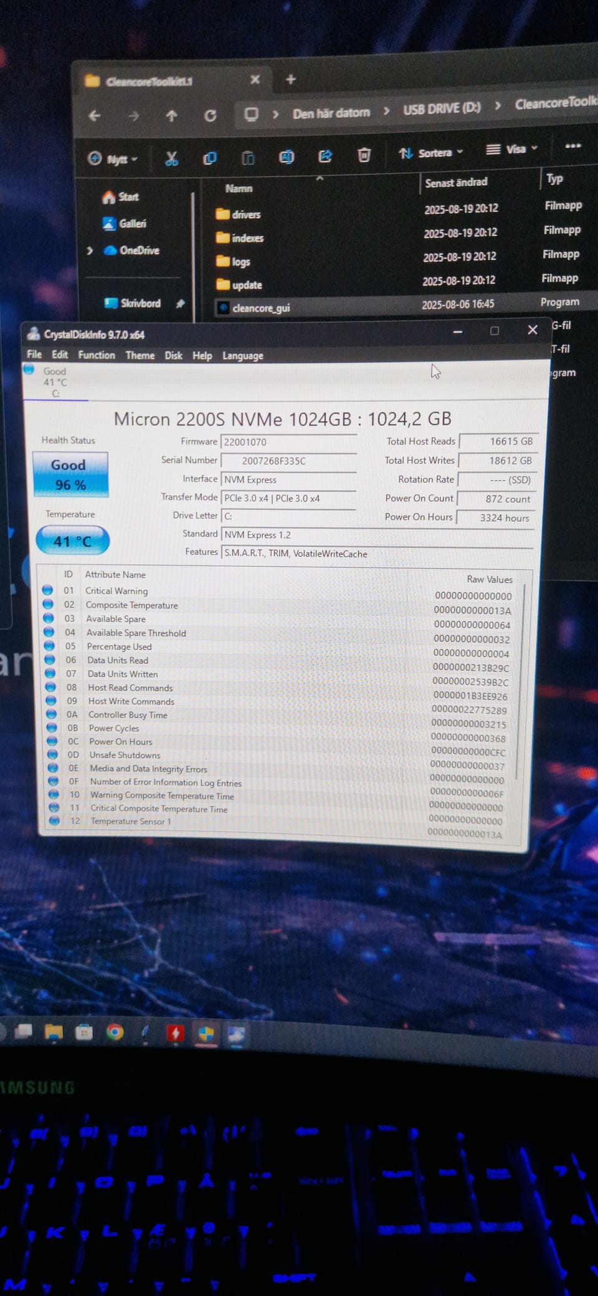Go forward in File Explorer
Screen dimensions: 598x1296
tap(133, 116)
